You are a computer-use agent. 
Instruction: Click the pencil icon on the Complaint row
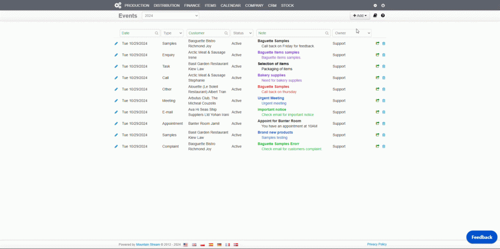coord(116,147)
